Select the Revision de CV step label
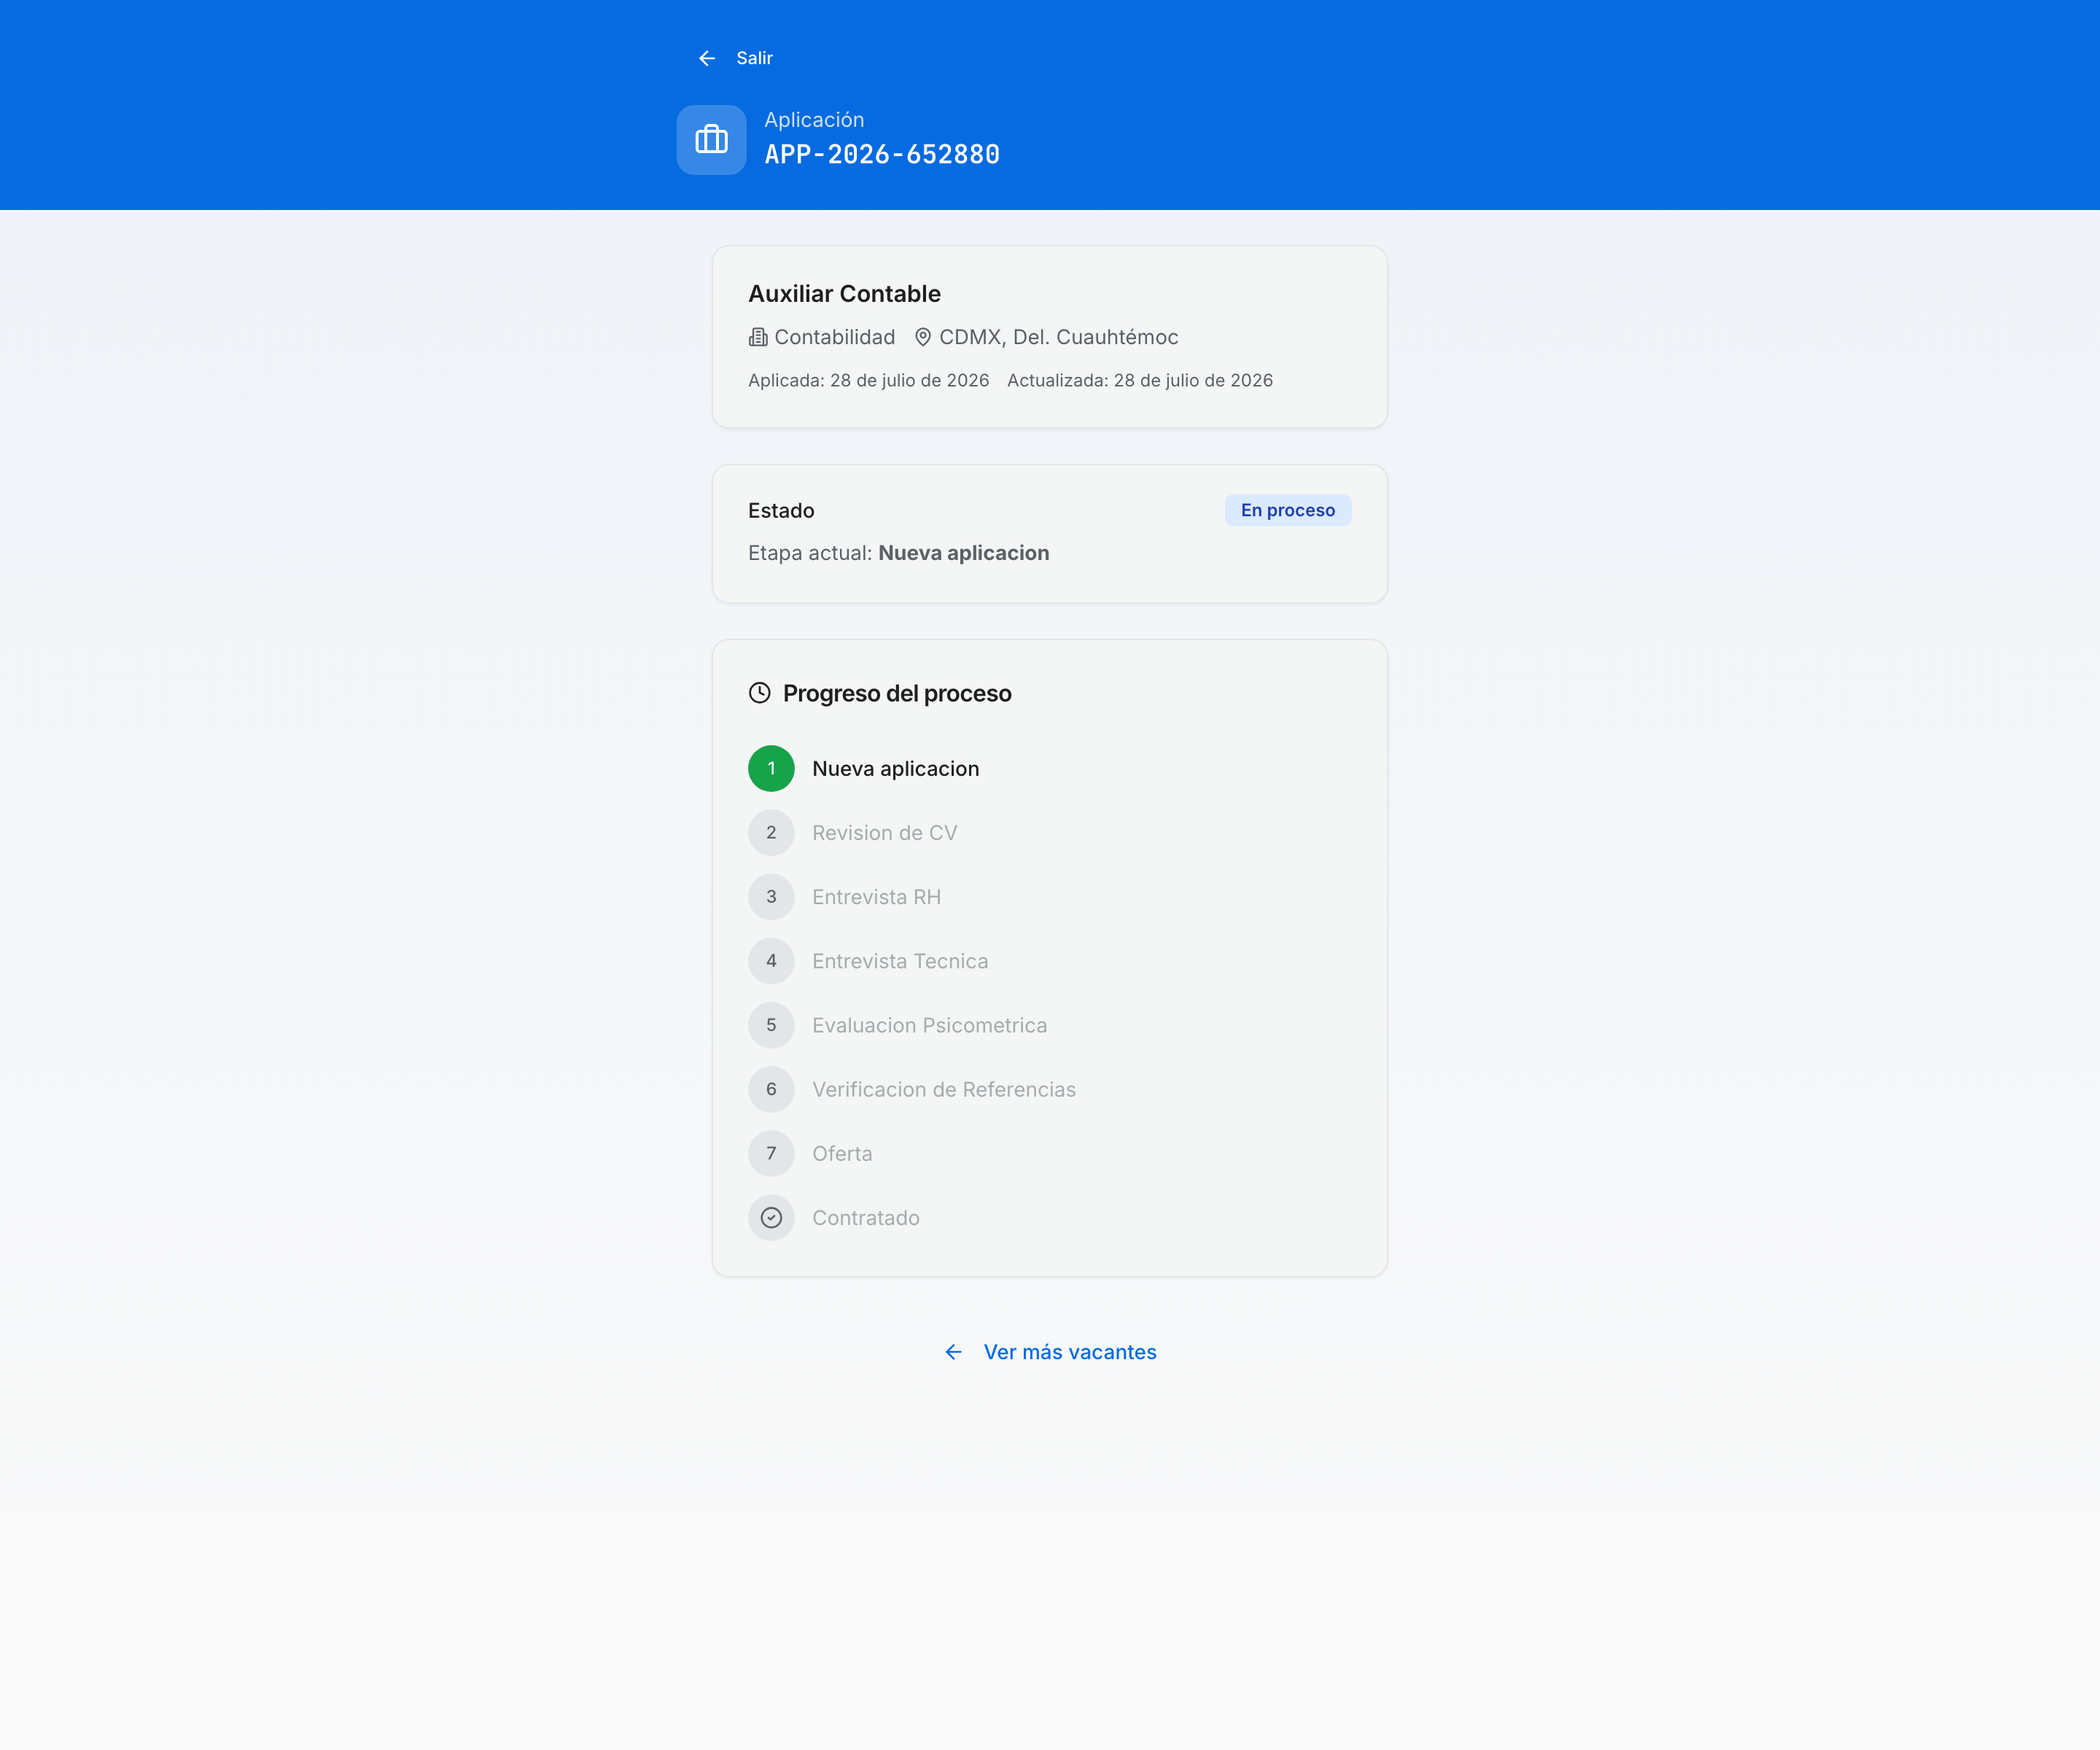The image size is (2100, 1750). 884,833
